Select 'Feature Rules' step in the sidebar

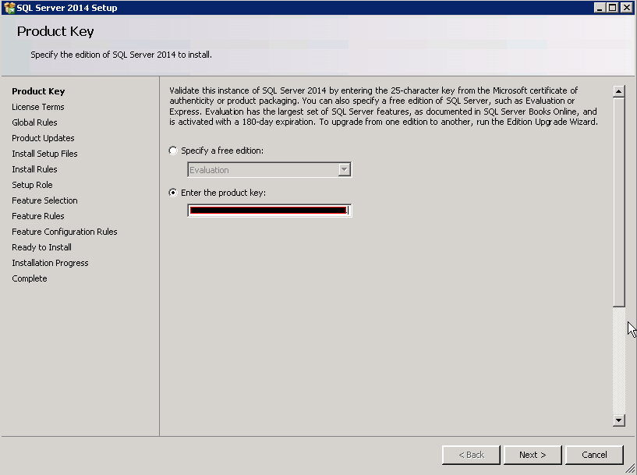tap(37, 216)
